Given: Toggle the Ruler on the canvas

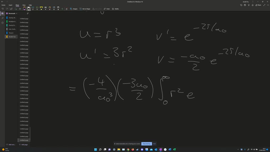Looking at the screenshot, I should coord(107,9).
